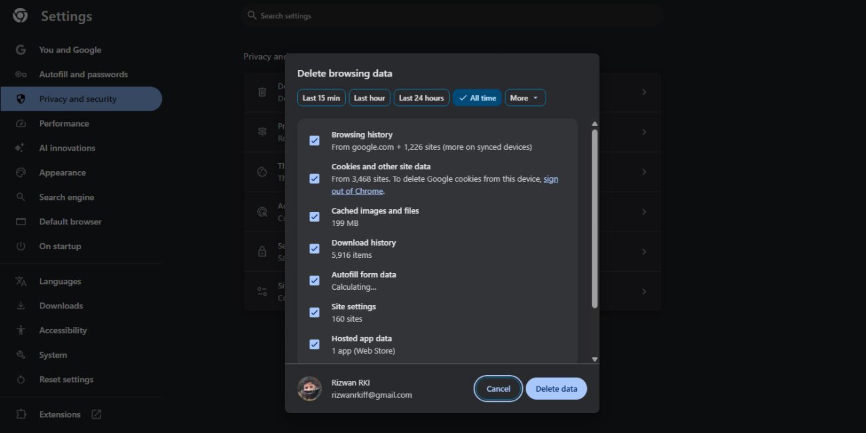
Task: Open You and Google via its G icon
Action: point(21,50)
